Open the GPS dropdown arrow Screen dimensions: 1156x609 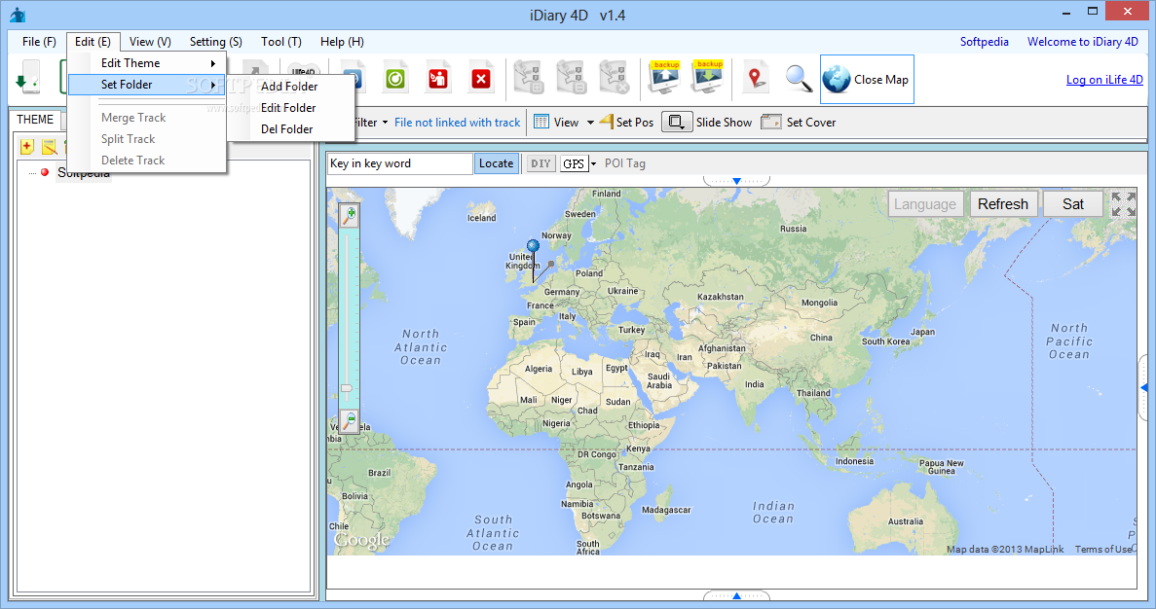coord(593,163)
